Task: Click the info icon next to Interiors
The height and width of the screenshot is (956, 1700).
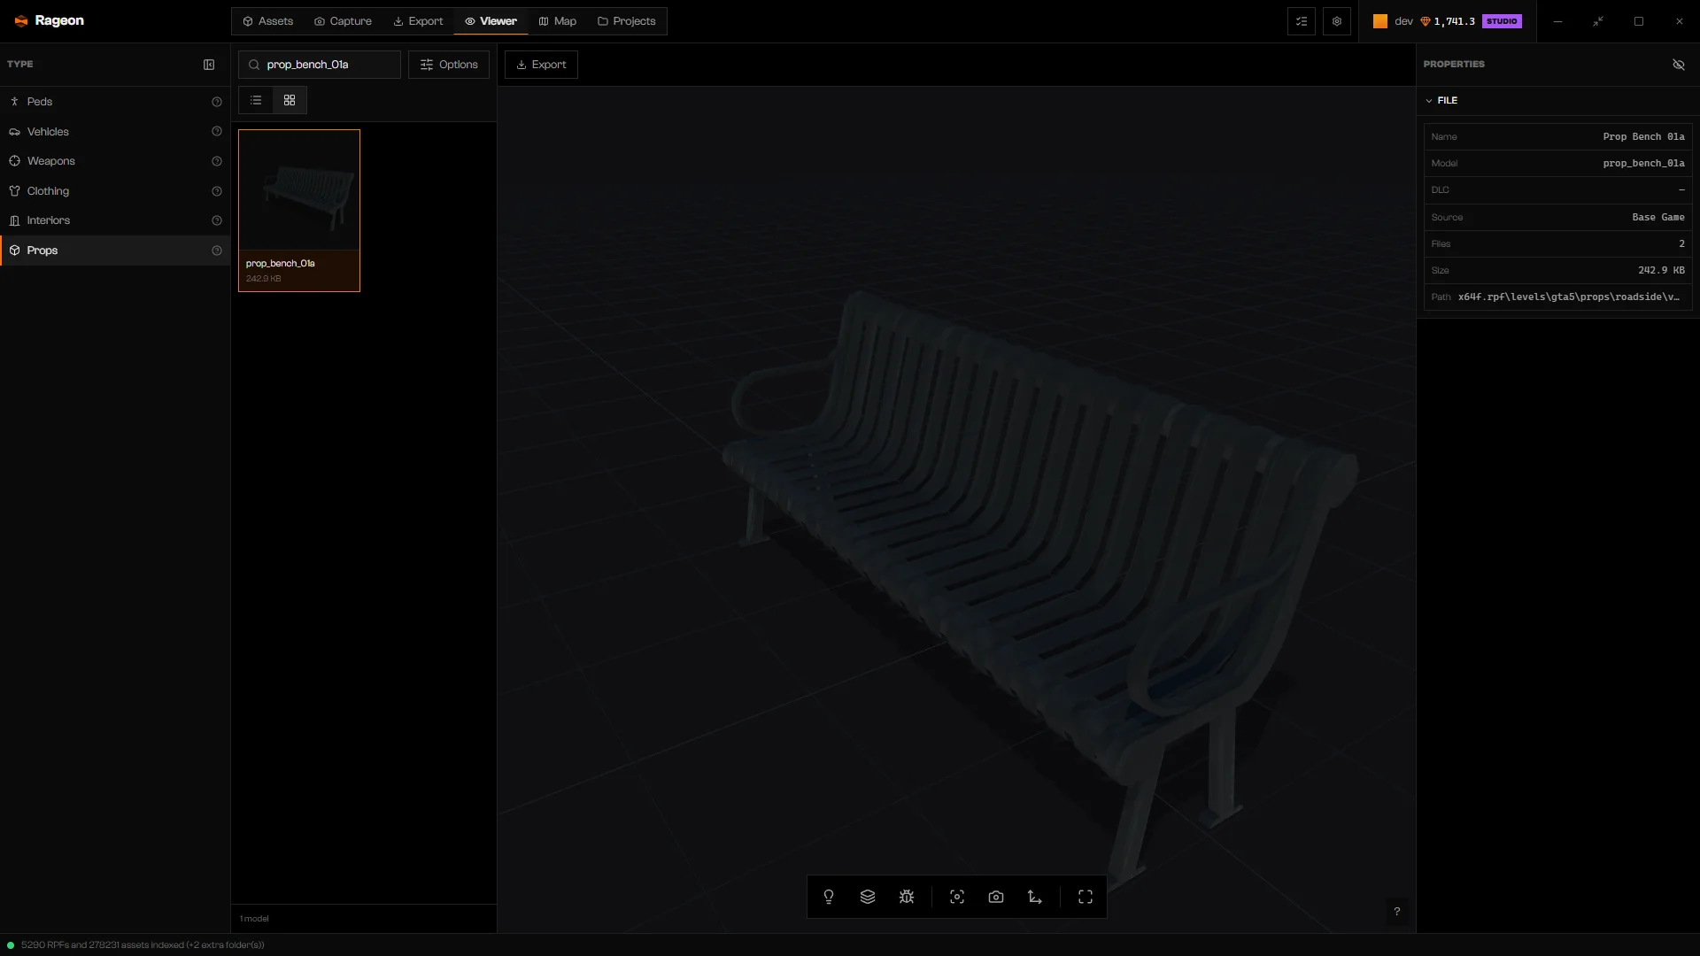Action: click(x=217, y=220)
